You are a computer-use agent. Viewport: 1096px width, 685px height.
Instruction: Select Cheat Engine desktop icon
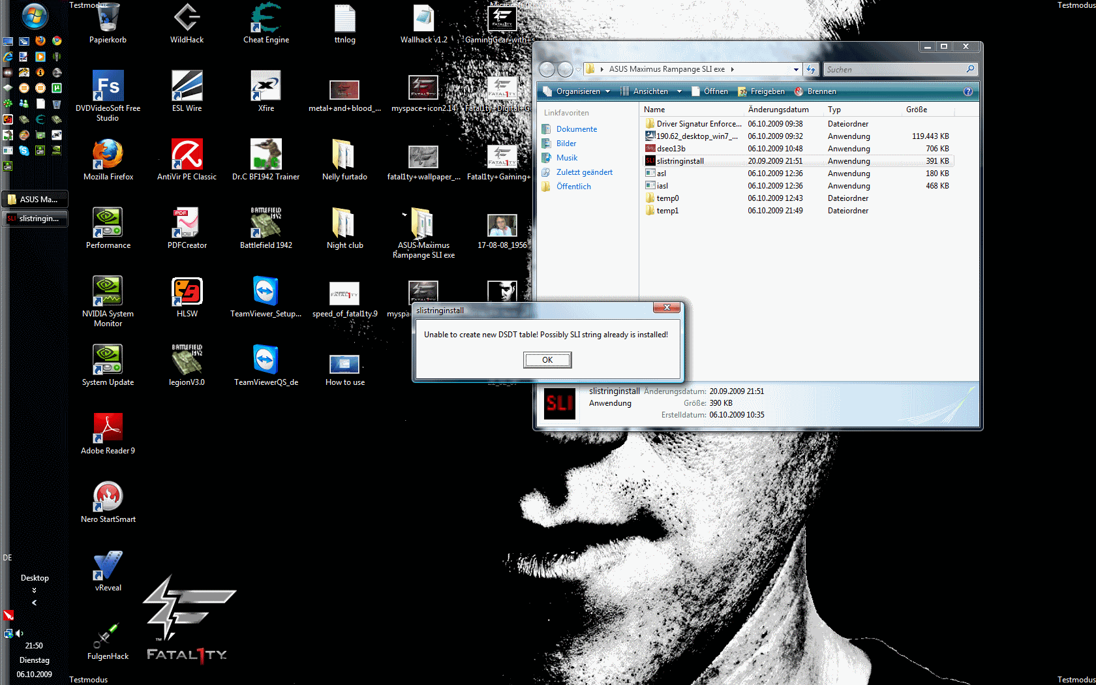266,23
